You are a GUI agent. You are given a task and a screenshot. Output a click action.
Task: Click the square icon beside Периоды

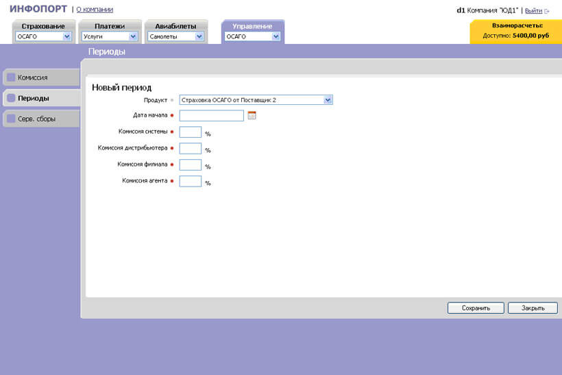tap(11, 98)
